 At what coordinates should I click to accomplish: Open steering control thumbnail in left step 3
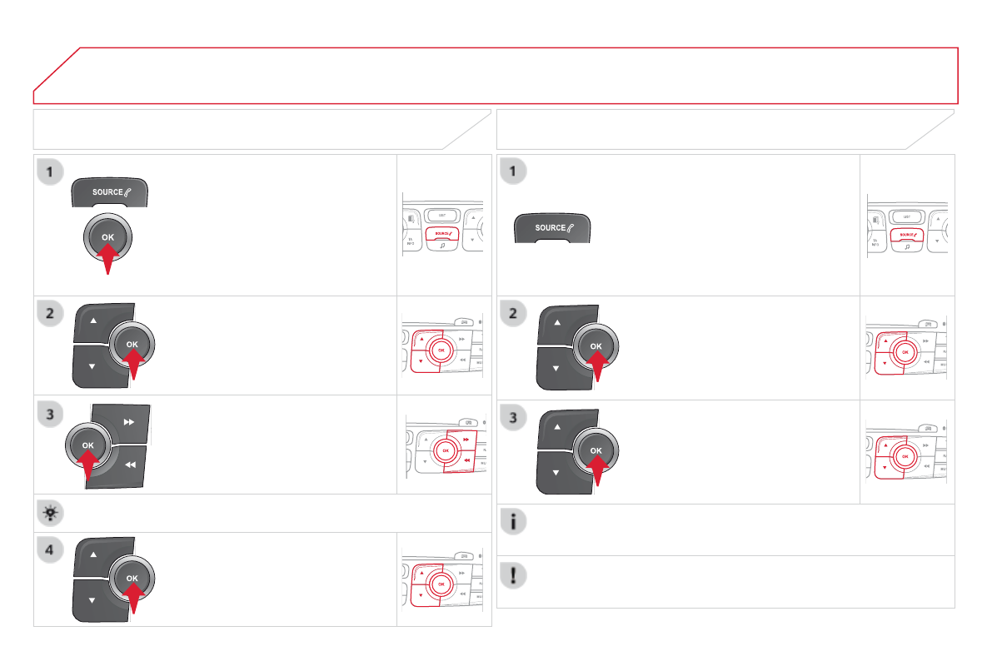pos(443,445)
